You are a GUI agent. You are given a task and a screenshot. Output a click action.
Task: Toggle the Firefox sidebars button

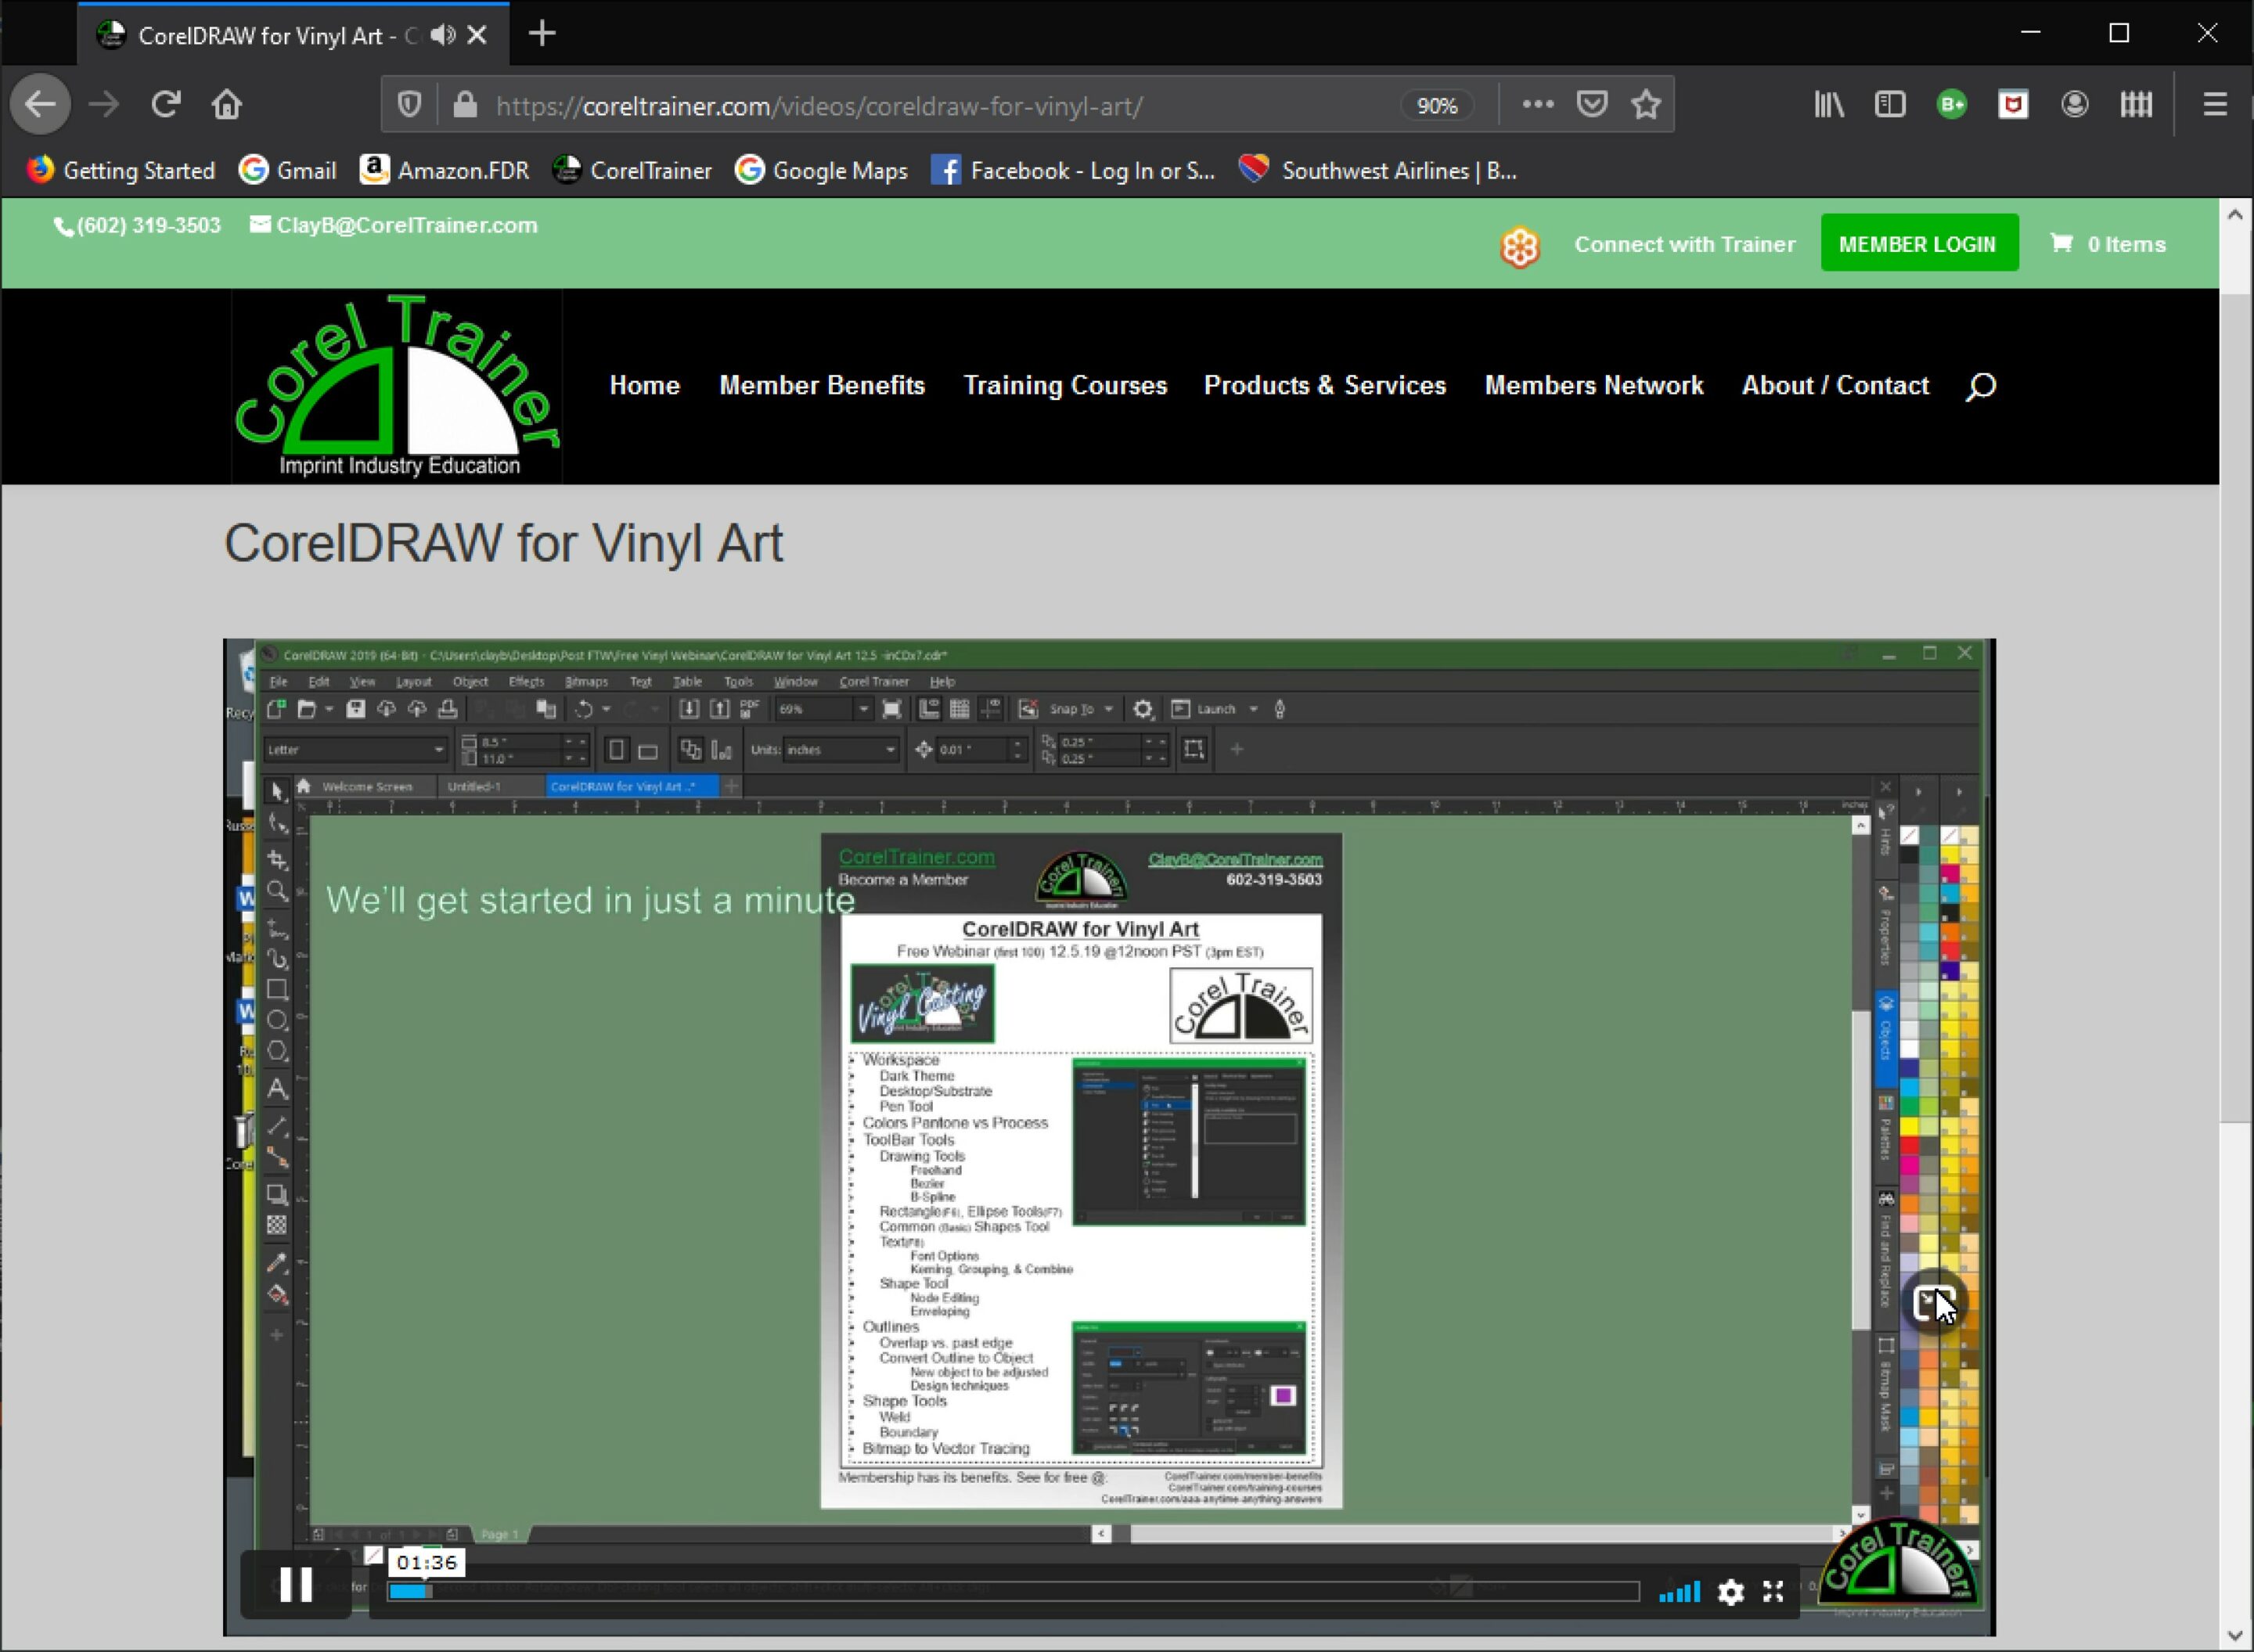(1890, 104)
